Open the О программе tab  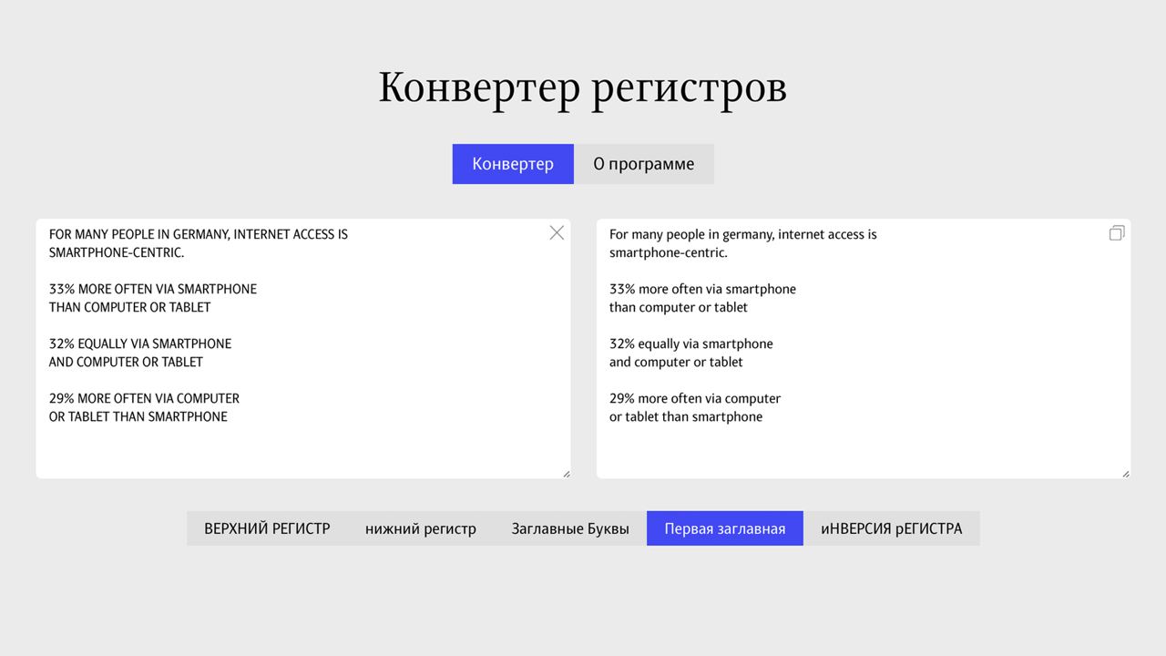[644, 164]
